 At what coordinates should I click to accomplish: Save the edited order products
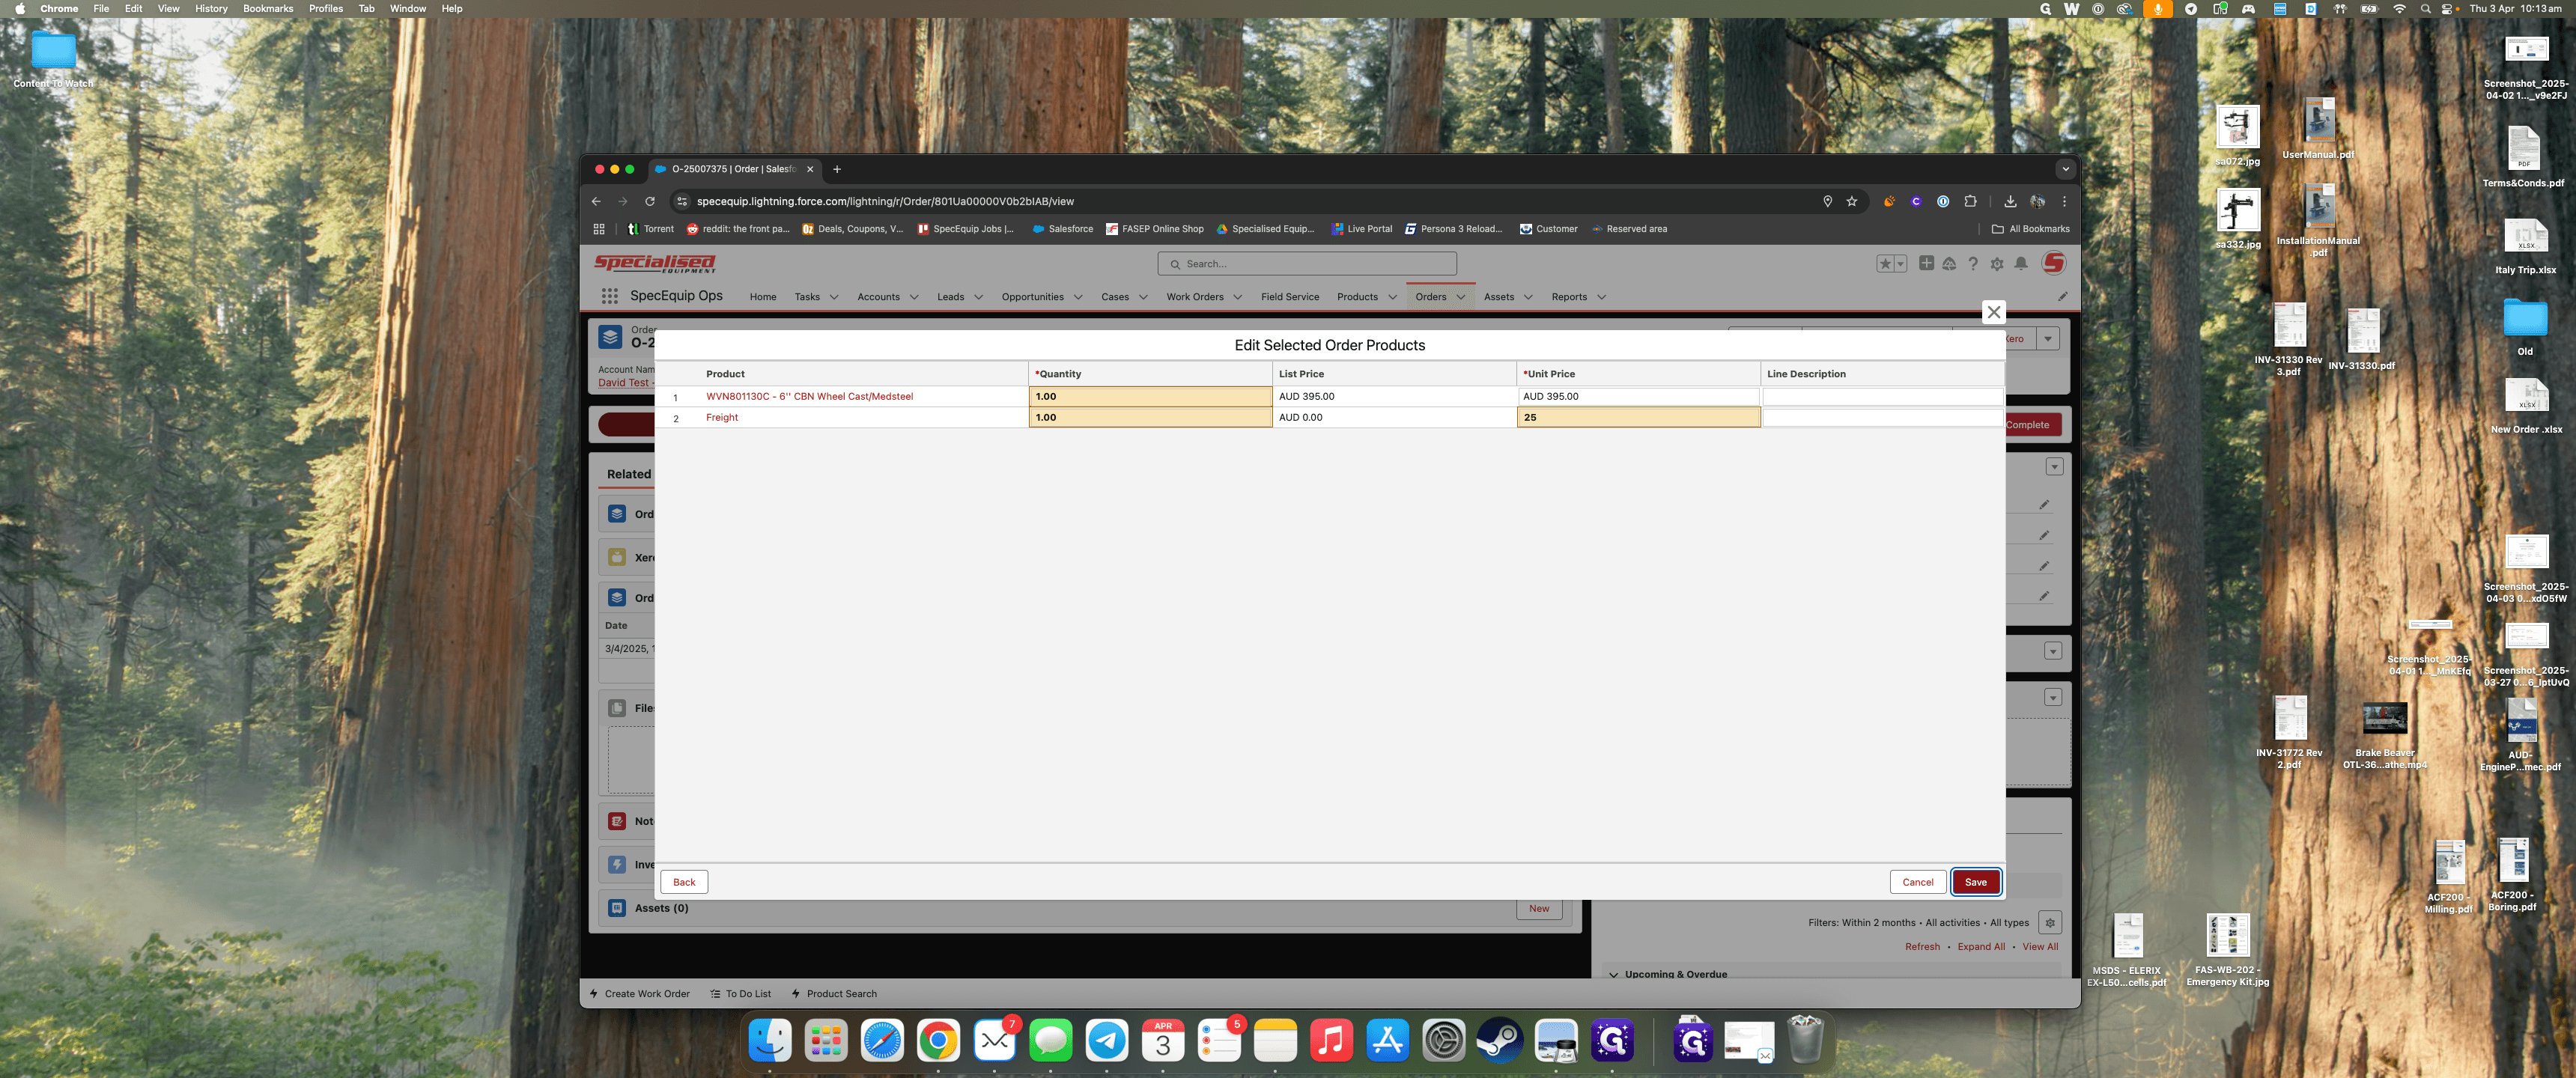(1975, 882)
